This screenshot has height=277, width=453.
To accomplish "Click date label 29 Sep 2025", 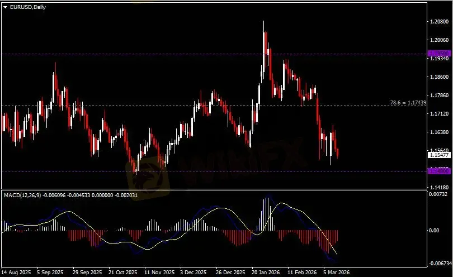I will coord(87,272).
